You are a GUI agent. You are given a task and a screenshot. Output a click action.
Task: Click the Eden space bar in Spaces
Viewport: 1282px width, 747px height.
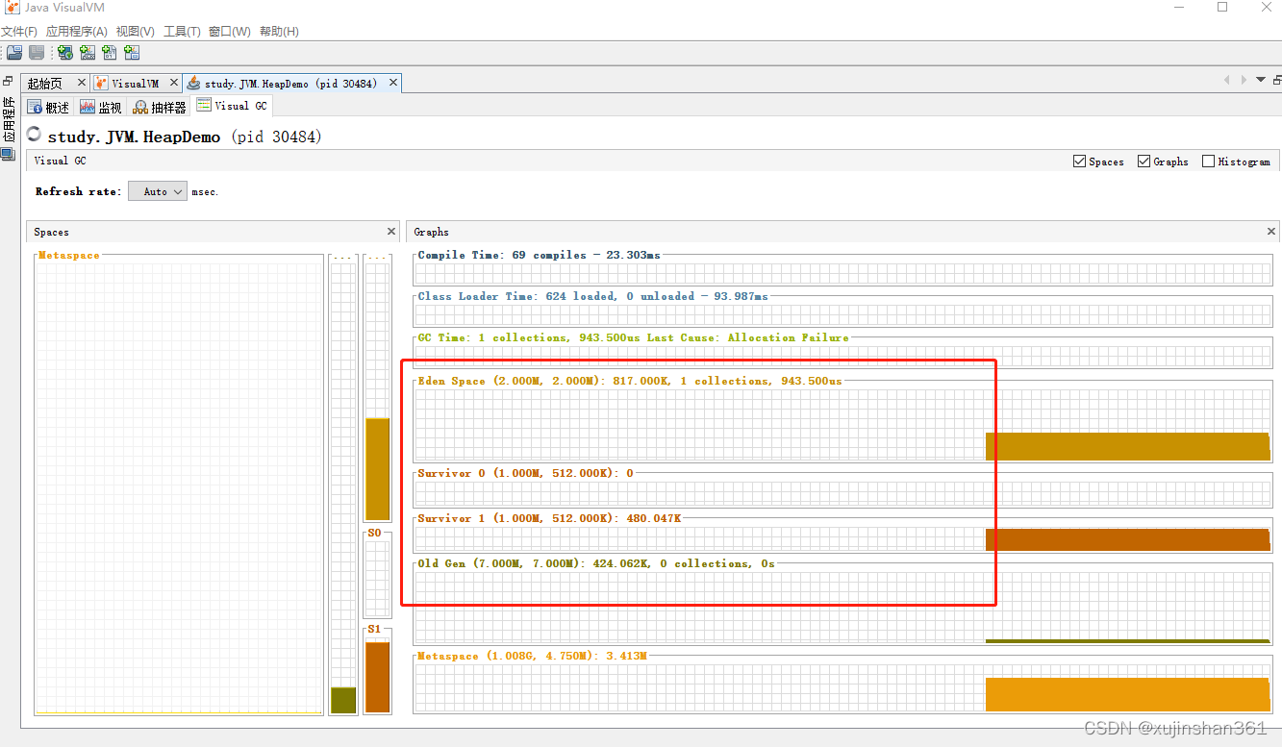pos(377,469)
